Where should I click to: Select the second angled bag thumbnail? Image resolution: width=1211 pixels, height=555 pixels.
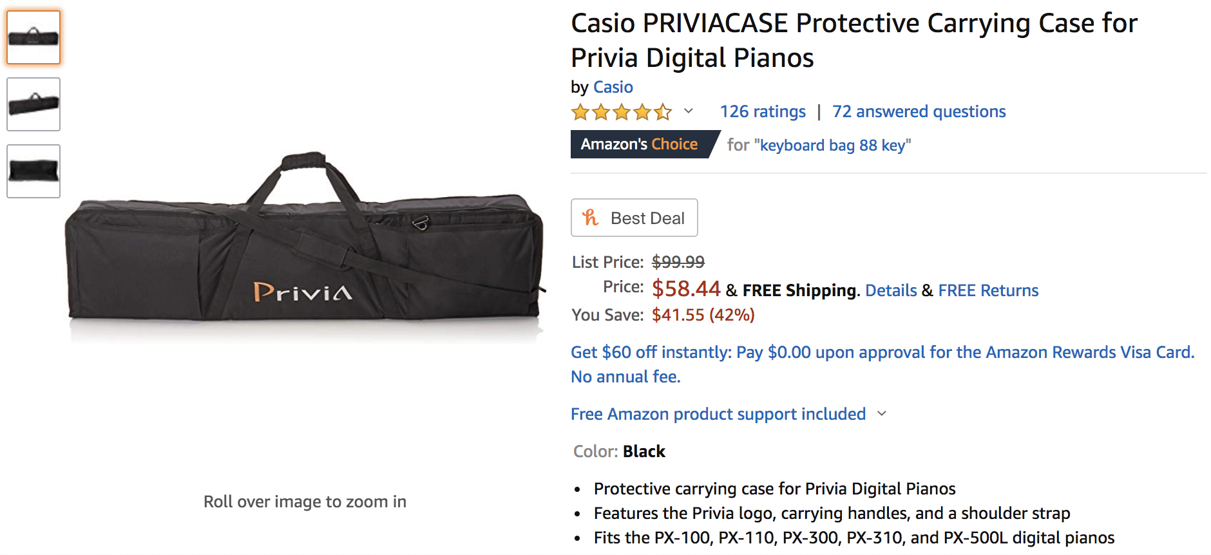(x=33, y=104)
